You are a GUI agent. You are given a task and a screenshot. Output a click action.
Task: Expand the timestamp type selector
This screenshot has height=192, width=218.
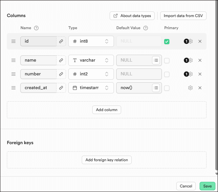point(91,88)
